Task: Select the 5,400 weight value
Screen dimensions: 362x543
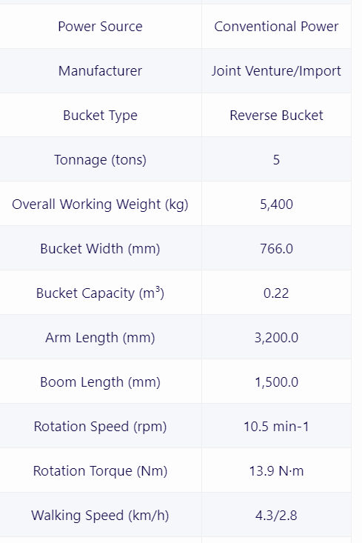Action: click(x=276, y=204)
